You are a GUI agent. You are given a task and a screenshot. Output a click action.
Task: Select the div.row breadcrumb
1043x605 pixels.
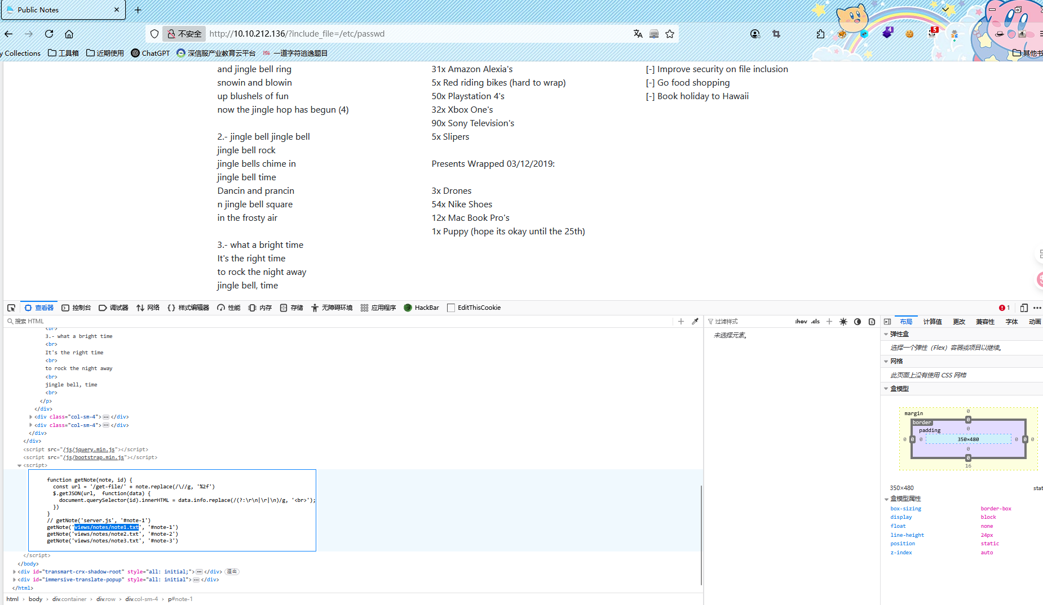105,599
